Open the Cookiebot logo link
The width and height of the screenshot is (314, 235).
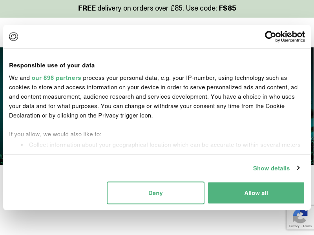285,36
